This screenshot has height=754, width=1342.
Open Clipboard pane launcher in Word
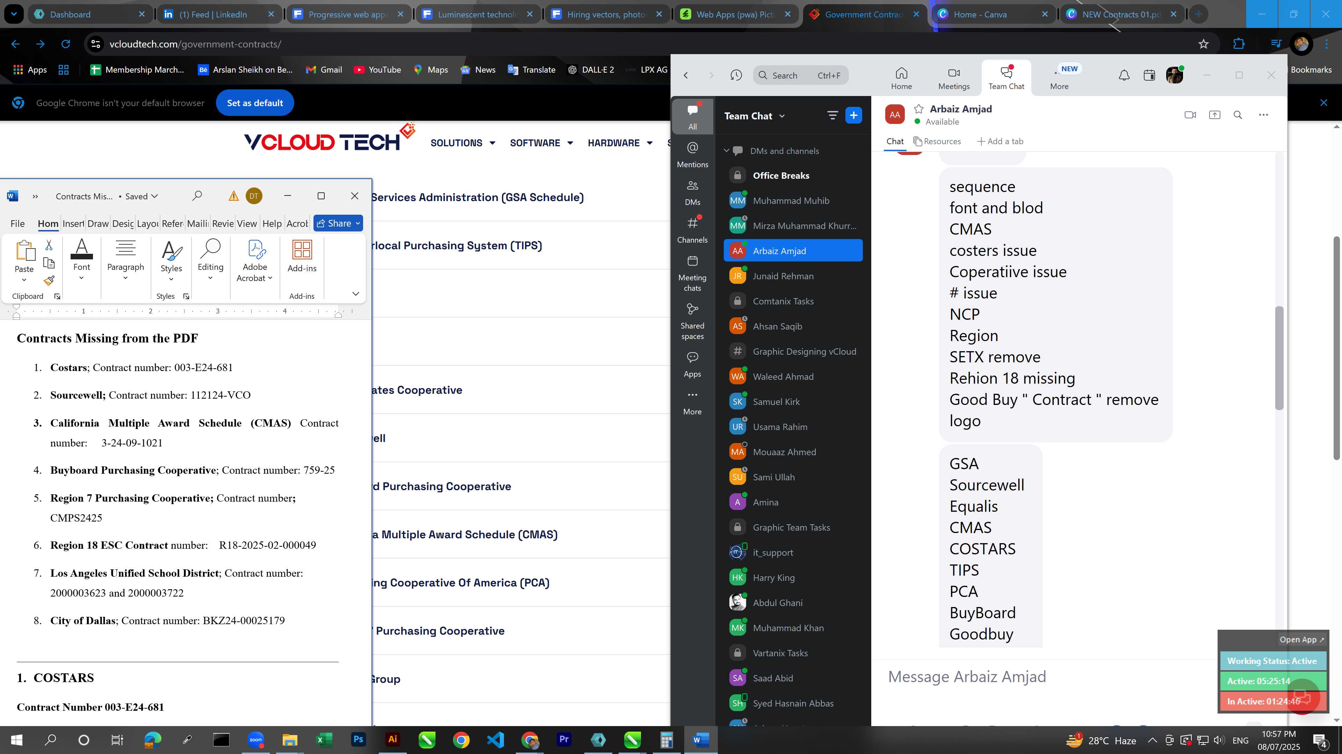[57, 296]
